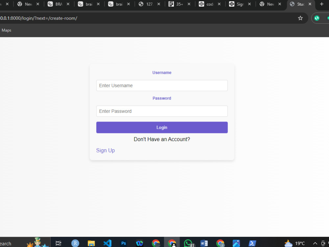Focus the Enter Password field
The height and width of the screenshot is (247, 329).
click(162, 111)
